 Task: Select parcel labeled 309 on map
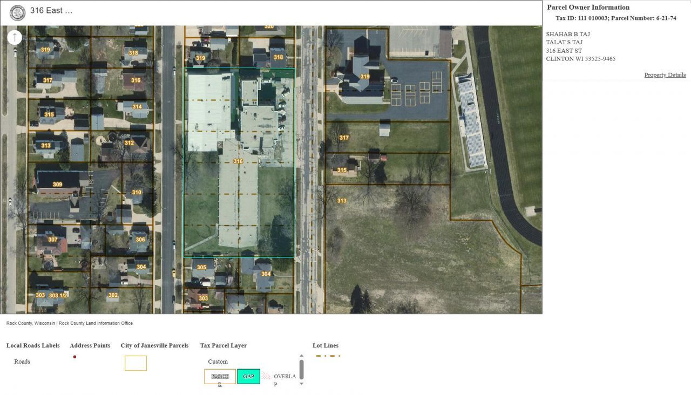coord(57,185)
